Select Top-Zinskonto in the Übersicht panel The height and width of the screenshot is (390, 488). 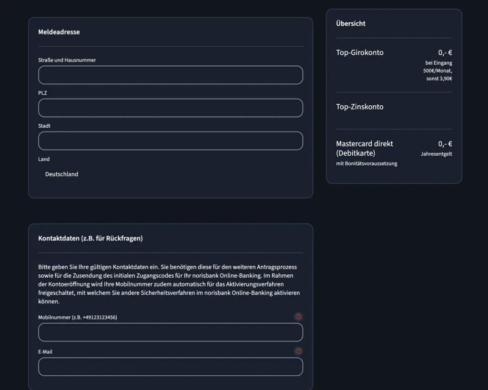359,107
